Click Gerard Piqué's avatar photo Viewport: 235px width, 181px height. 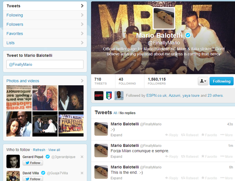[13, 161]
